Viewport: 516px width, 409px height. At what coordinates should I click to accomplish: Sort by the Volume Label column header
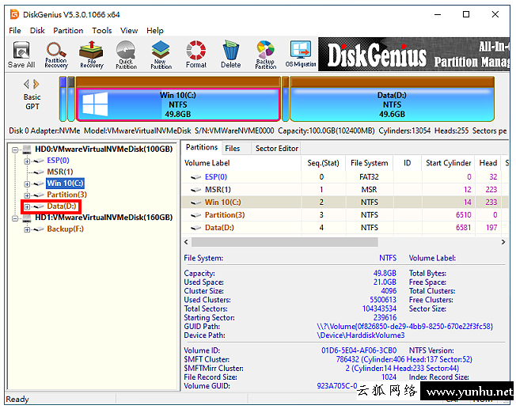click(241, 163)
